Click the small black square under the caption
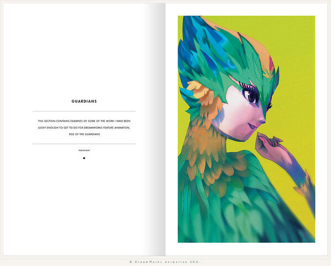 point(84,158)
